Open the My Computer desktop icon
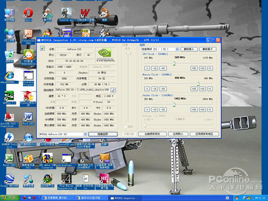This screenshot has height=201, width=268. click(x=10, y=14)
